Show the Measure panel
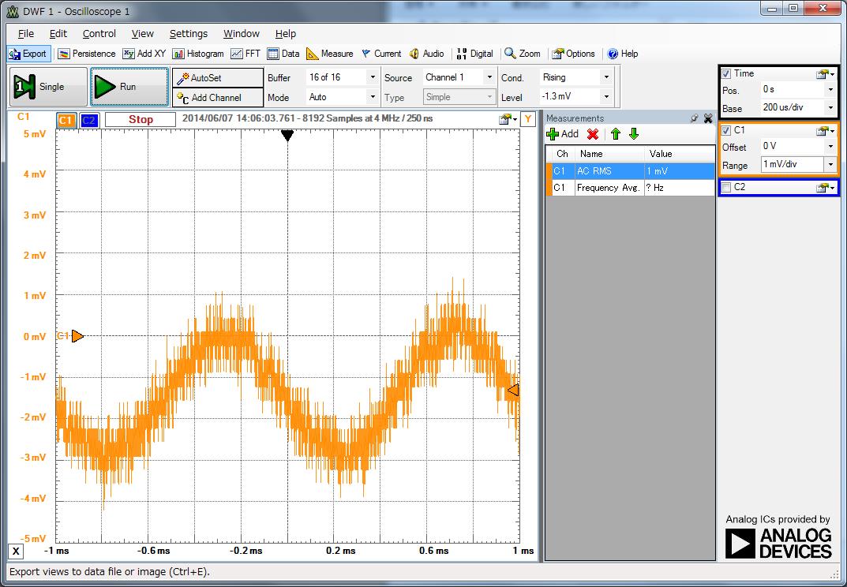Viewport: 847px width, 587px height. pyautogui.click(x=329, y=54)
